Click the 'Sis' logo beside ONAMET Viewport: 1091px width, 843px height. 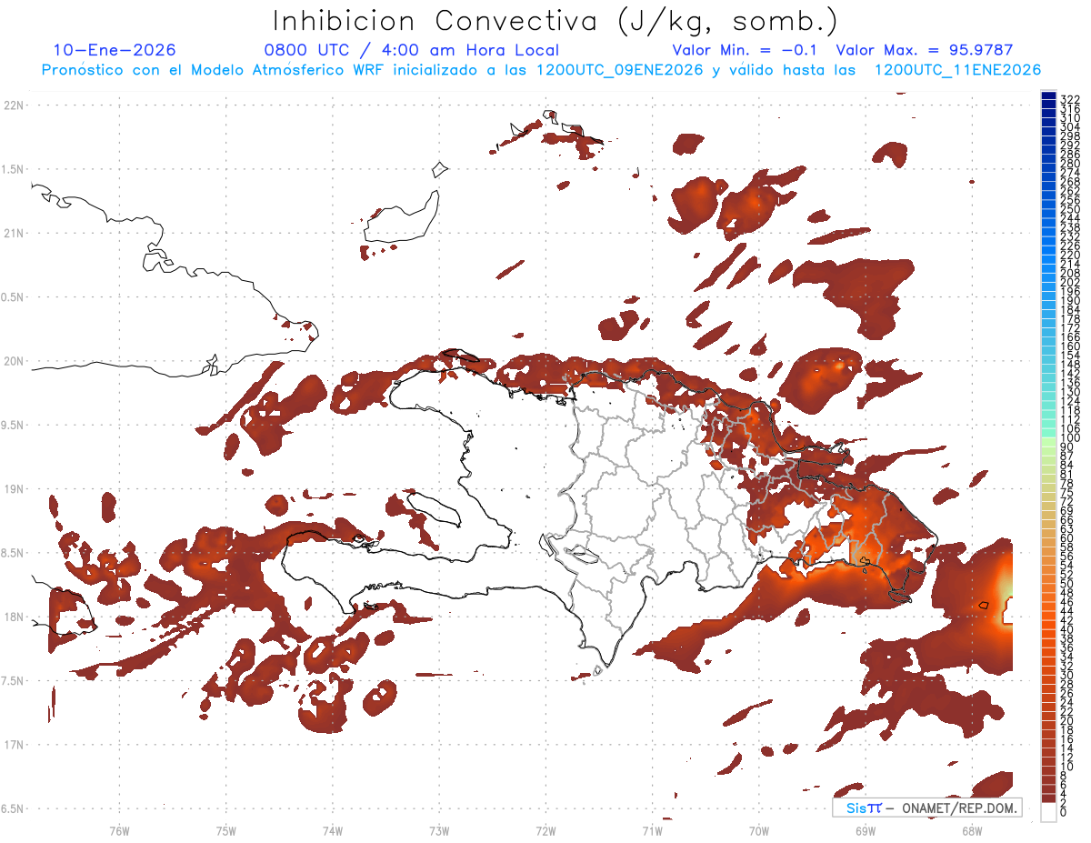[x=863, y=808]
